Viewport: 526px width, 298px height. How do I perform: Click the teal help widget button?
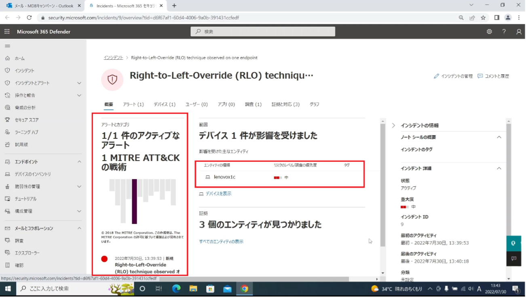pos(513,243)
